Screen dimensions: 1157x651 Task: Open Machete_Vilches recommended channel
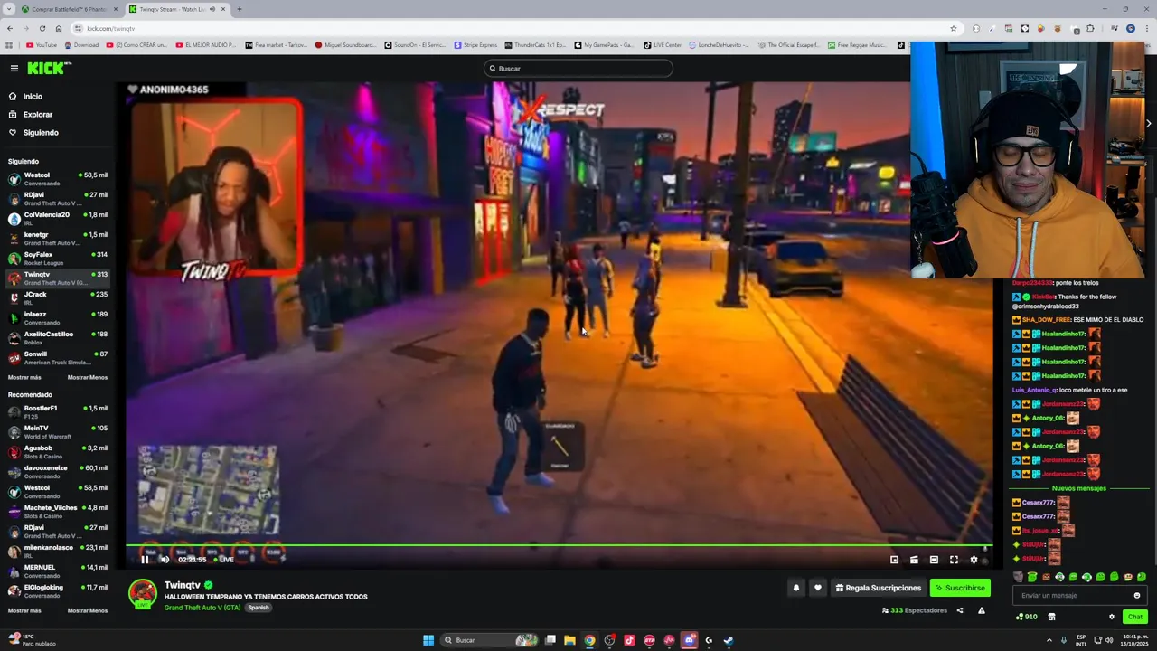(57, 512)
